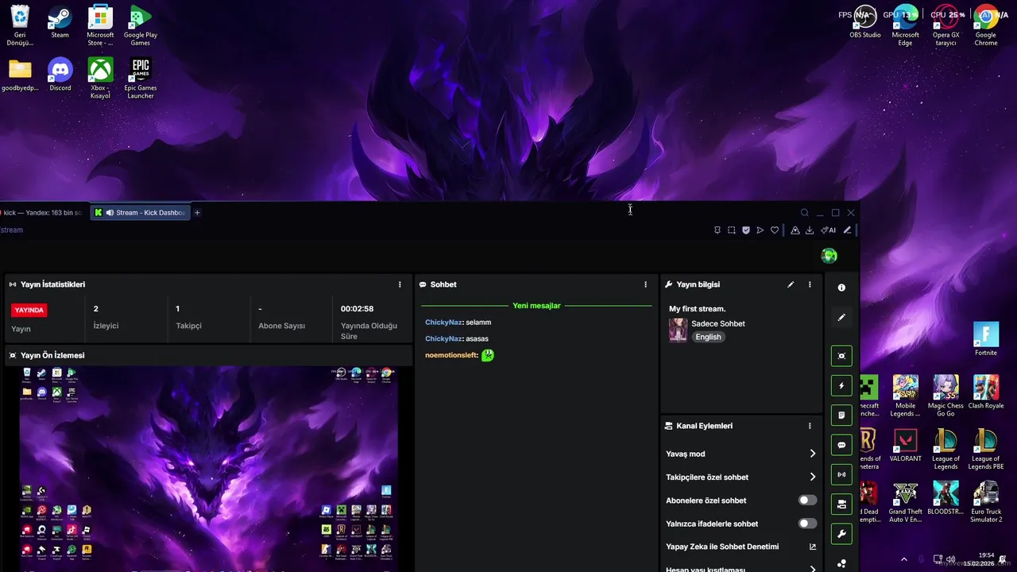The image size is (1017, 572).
Task: Switch to the kick — Yandex search tab
Action: pos(43,213)
